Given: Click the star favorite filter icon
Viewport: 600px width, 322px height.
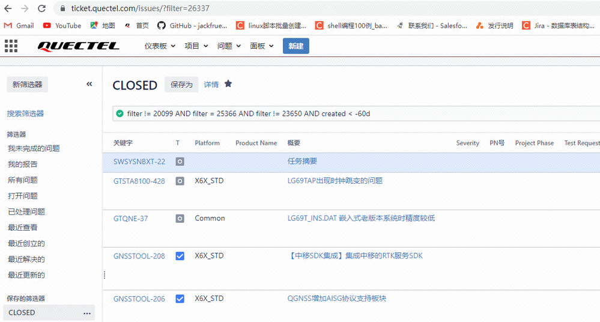Looking at the screenshot, I should coord(228,84).
